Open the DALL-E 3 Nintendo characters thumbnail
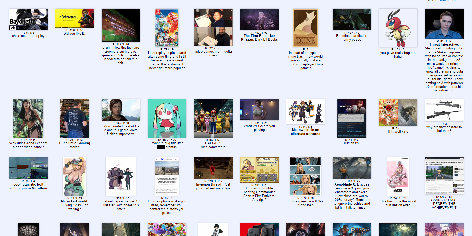 pos(213,118)
